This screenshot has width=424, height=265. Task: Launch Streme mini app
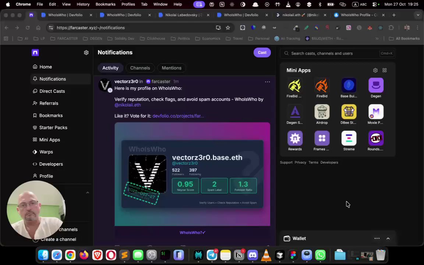coord(349,141)
